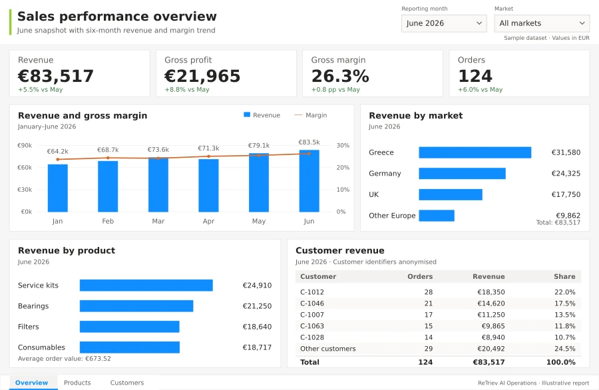
Task: Click the Bearings value €21,250
Action: click(x=257, y=306)
